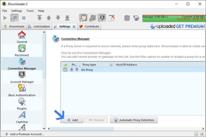
Task: Select Connection Manager in sidebar
Action: pyautogui.click(x=22, y=64)
